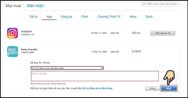The width and height of the screenshot is (188, 98).
Task: Switch to the Nhạc category
Action: tap(133, 17)
